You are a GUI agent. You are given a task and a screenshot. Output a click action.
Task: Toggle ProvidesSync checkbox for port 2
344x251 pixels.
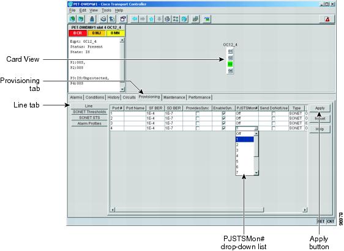click(198, 118)
